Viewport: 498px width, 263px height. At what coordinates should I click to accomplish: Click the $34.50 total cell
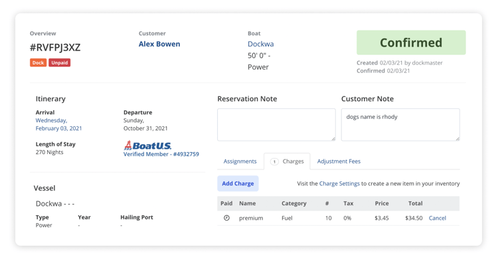click(x=414, y=218)
